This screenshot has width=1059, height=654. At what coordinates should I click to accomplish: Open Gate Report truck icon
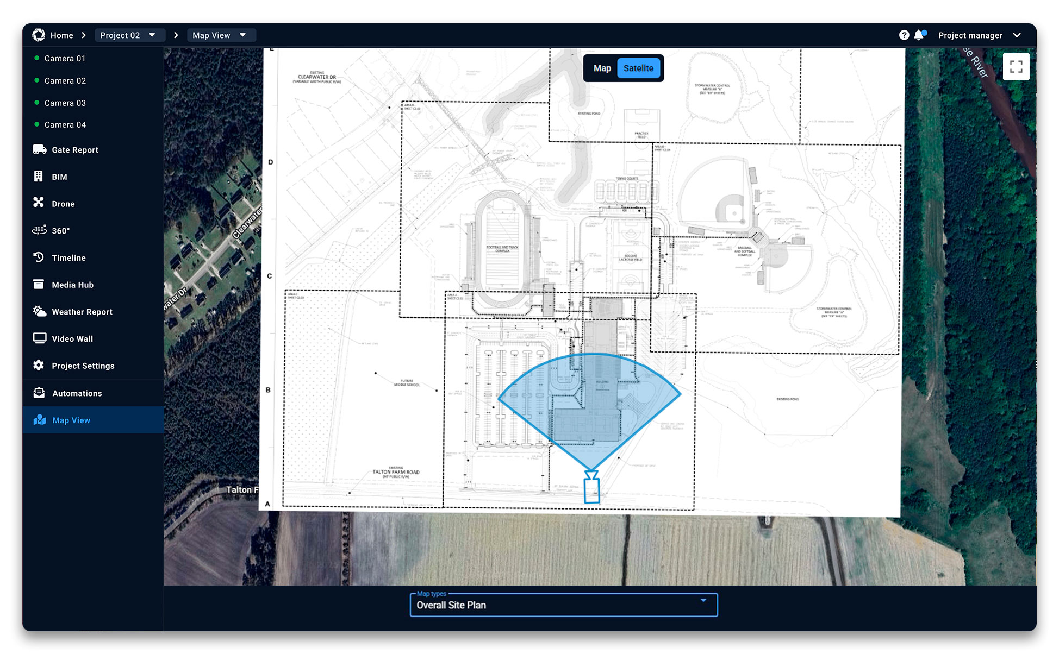pyautogui.click(x=39, y=149)
